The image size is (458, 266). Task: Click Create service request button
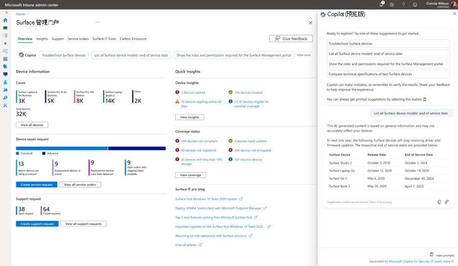coord(37,184)
